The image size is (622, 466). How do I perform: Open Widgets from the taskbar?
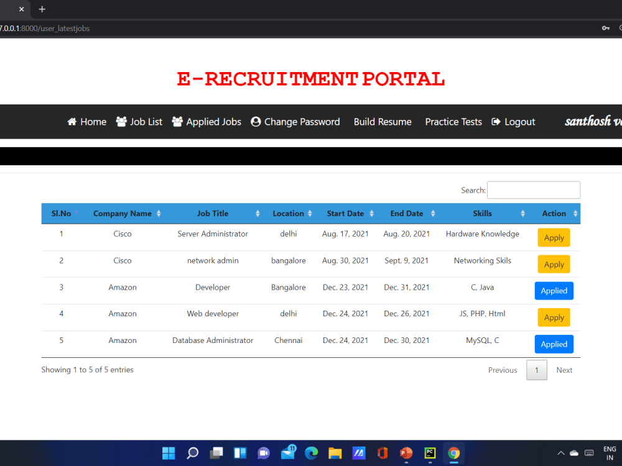(x=240, y=453)
